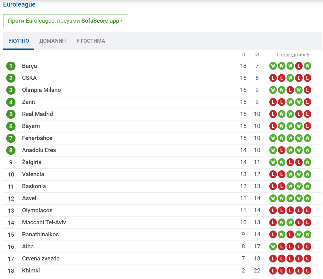Click the red L result icon in Anadolu Efes row
Viewport: 323px width, 279px height.
tap(282, 150)
